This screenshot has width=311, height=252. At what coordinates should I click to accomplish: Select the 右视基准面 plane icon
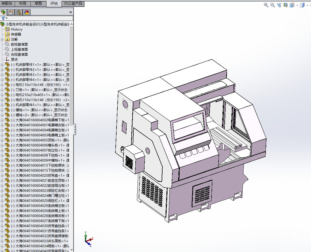[7, 54]
